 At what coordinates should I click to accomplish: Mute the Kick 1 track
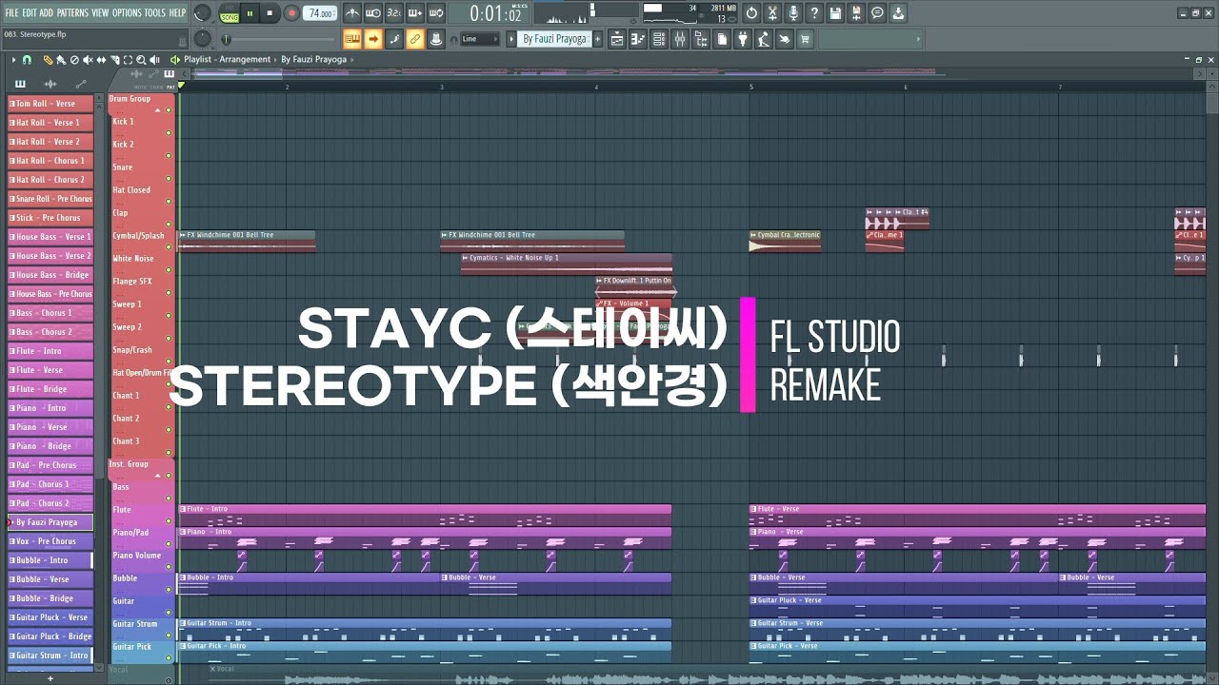[169, 132]
